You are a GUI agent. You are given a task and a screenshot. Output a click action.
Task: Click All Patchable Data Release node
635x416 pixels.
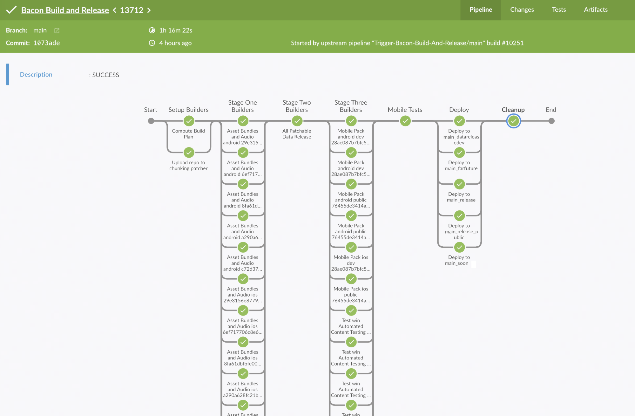(297, 121)
